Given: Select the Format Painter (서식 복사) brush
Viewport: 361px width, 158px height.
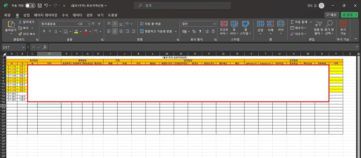Looking at the screenshot, I should (x=20, y=34).
